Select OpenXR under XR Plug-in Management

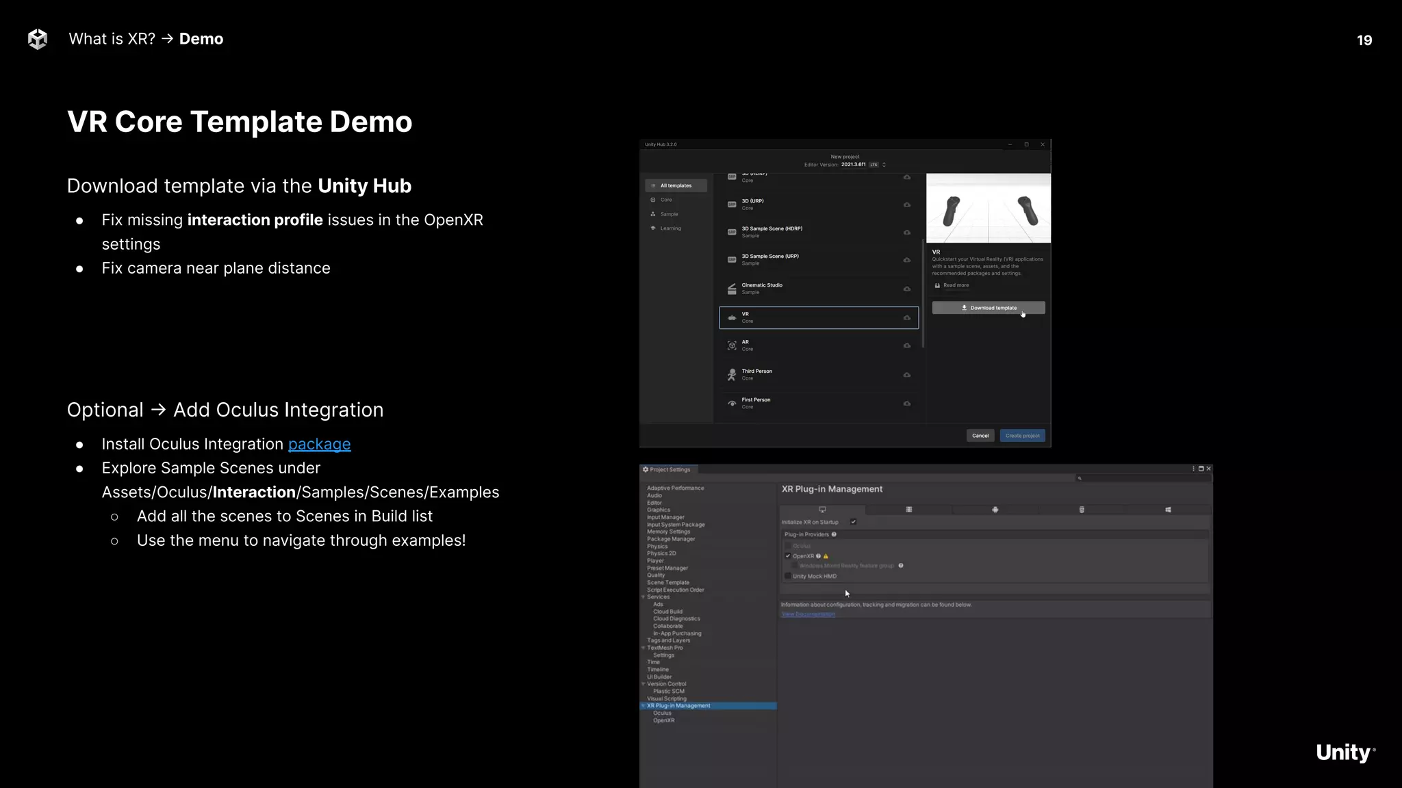tap(663, 720)
